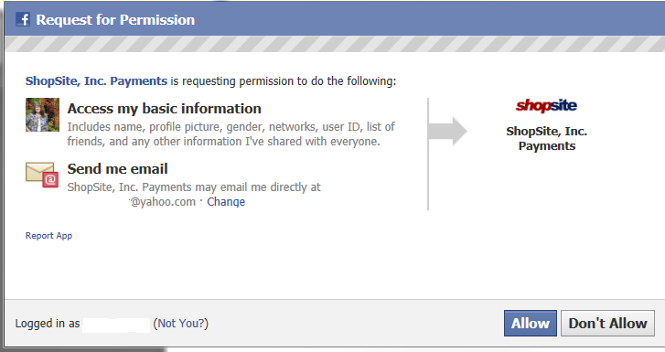This screenshot has height=352, width=665.
Task: Click the gray arrow pointing to ShopSite
Action: pyautogui.click(x=448, y=131)
